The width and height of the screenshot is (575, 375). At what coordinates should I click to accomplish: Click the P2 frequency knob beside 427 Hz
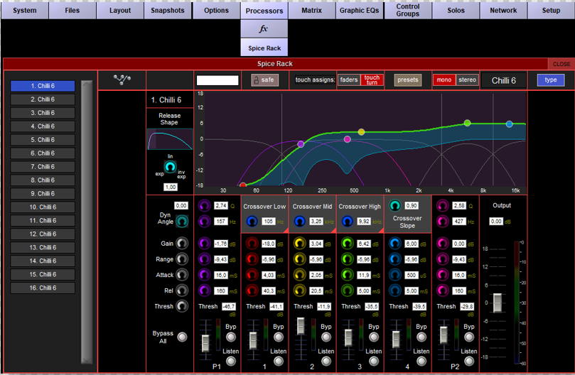tap(443, 222)
